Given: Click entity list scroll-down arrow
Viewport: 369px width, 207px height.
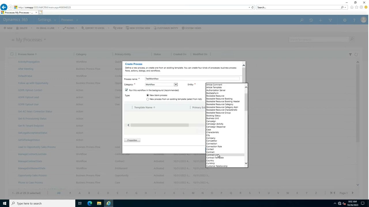Looking at the screenshot, I should tap(246, 163).
